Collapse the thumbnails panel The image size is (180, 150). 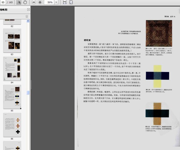[28, 10]
